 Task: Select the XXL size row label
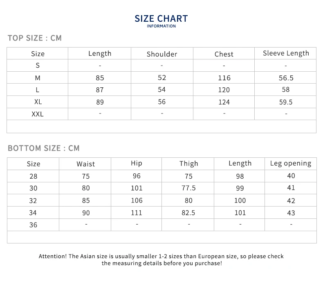click(x=38, y=114)
